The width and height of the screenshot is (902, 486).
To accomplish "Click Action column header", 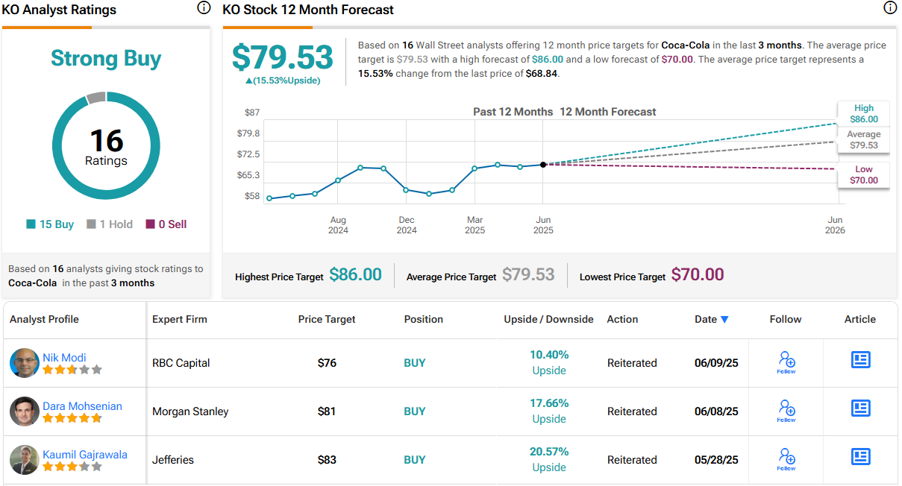I will tap(622, 319).
